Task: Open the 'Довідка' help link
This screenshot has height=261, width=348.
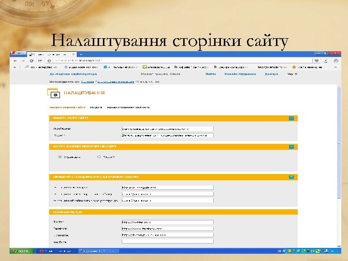Action: [x=271, y=74]
